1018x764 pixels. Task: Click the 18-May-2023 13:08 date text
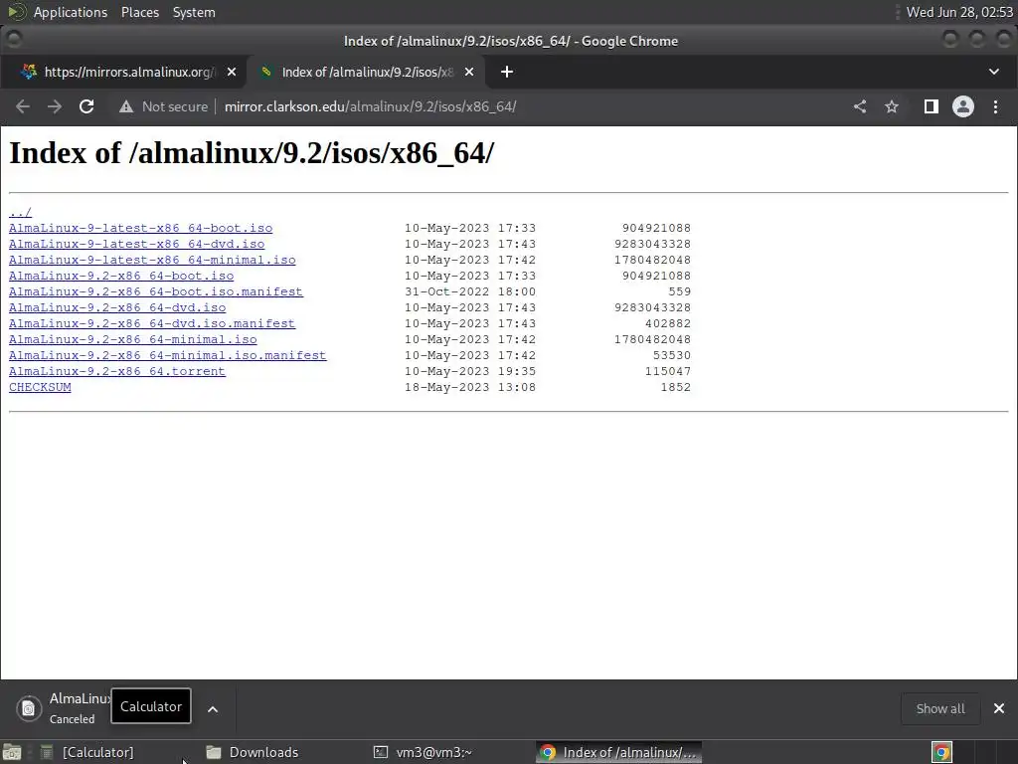[x=470, y=387]
